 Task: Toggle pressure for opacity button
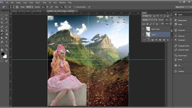[x=52, y=7]
